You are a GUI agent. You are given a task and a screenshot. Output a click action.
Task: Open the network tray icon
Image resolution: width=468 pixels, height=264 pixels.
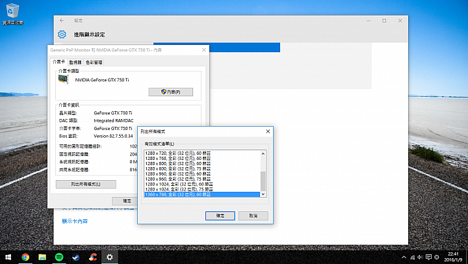coord(412,257)
